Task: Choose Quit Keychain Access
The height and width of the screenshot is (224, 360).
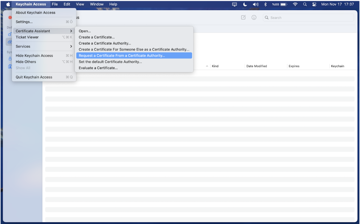Action: click(44, 77)
